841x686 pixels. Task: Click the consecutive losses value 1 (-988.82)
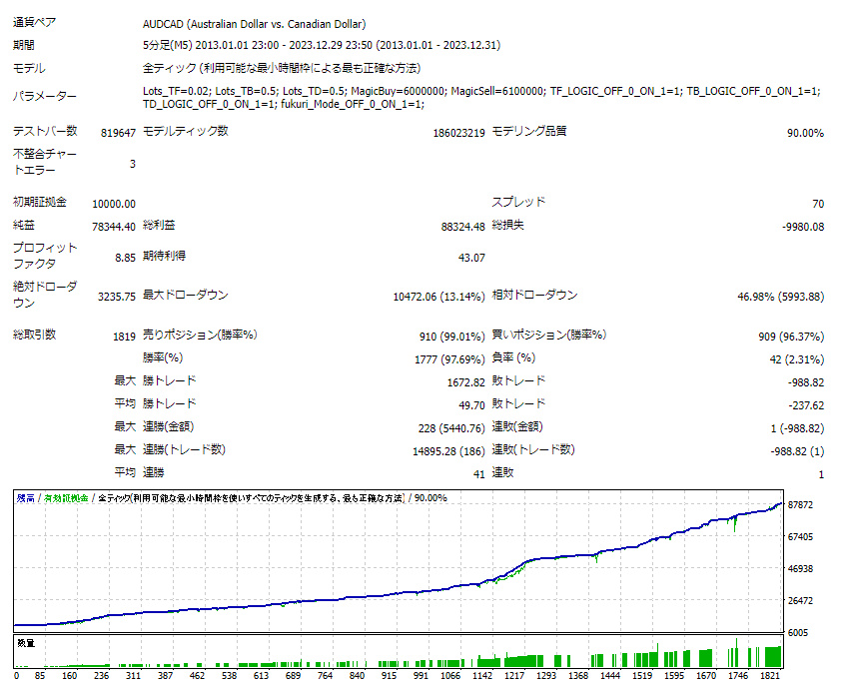(797, 429)
